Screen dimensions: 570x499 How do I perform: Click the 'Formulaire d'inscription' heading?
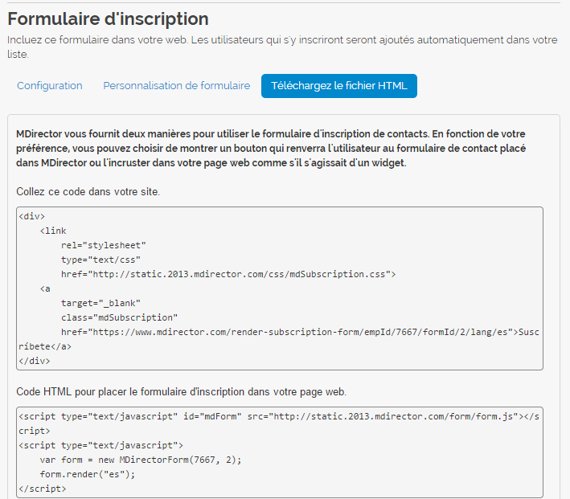click(x=108, y=19)
